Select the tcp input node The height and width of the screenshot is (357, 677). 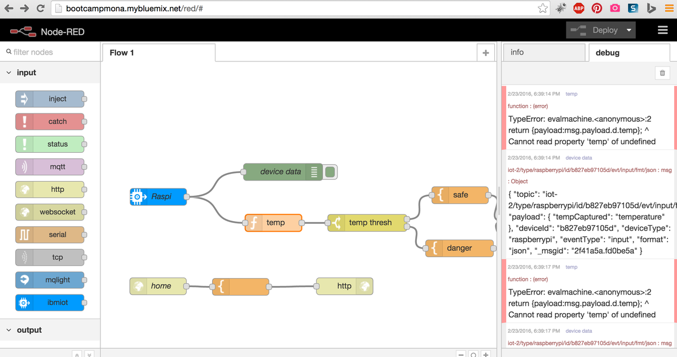click(x=50, y=257)
